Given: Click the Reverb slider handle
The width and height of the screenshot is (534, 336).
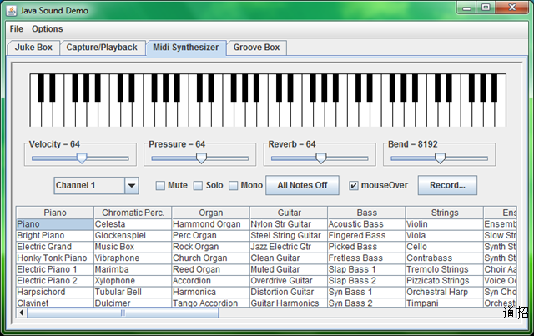Looking at the screenshot, I should [x=320, y=158].
